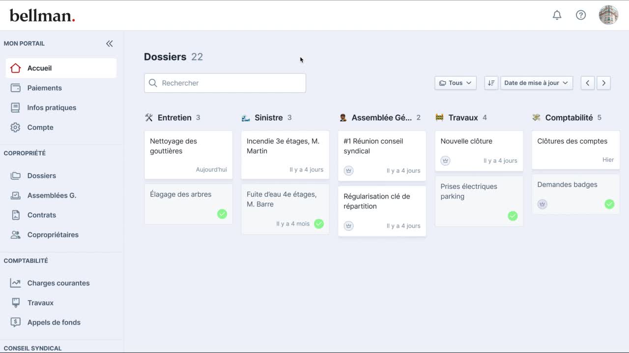This screenshot has width=629, height=353.
Task: Click the Appels de fonds icon
Action: [x=16, y=323]
